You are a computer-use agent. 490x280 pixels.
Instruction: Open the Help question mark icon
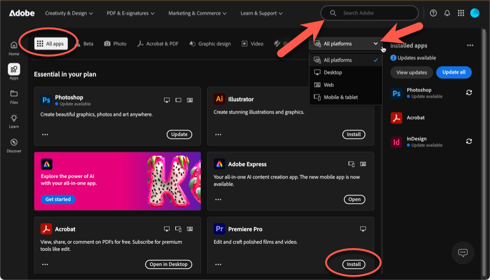click(x=433, y=13)
